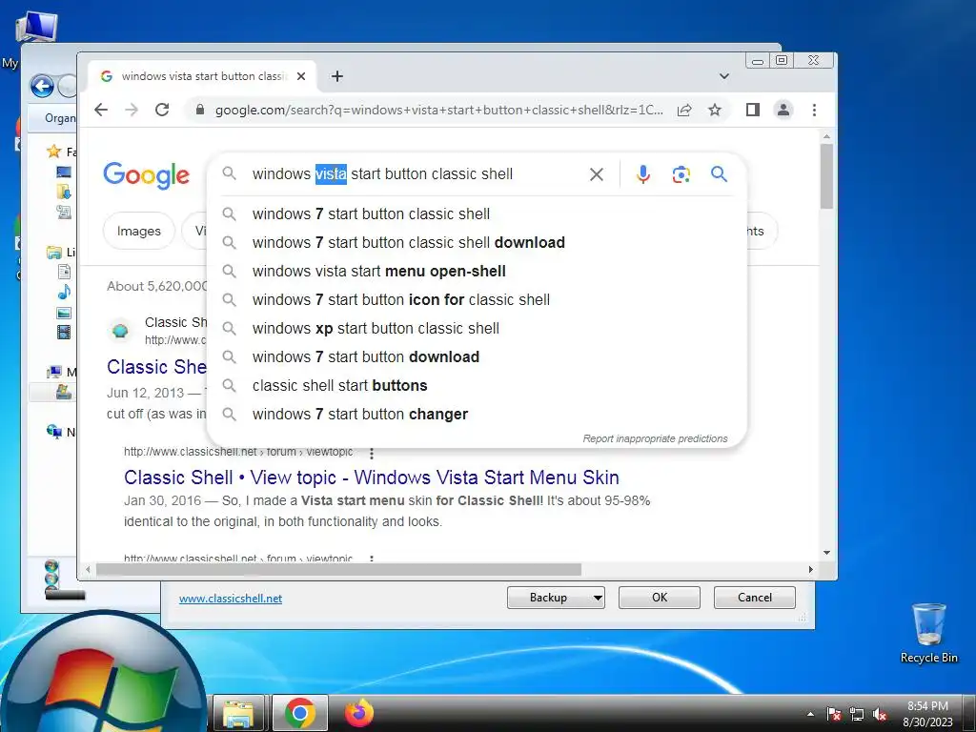Open the taskbar clock showing 8:54 PM
The image size is (976, 732).
point(927,714)
